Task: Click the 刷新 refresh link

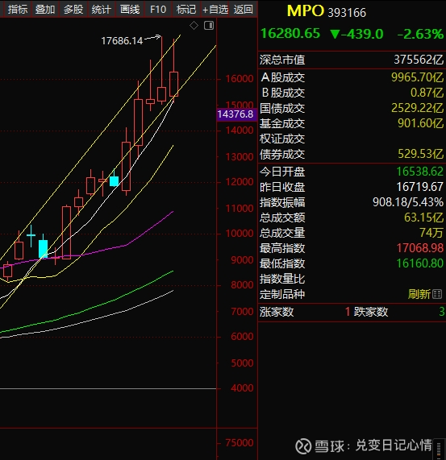Action: pos(419,294)
